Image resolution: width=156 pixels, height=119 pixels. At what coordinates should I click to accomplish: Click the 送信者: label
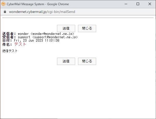[x=9, y=34]
